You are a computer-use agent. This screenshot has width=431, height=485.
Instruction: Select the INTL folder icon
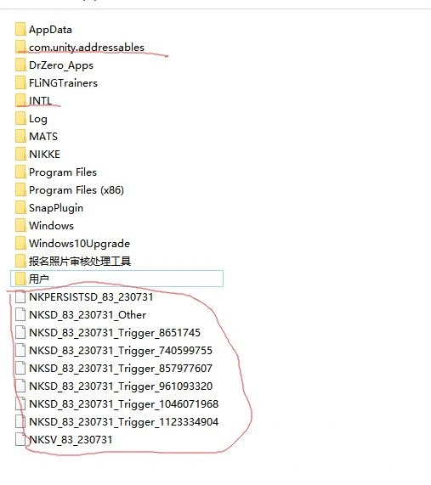[x=20, y=100]
